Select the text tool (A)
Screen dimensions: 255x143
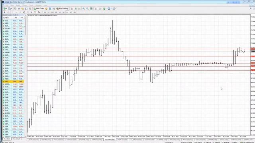pos(31,12)
